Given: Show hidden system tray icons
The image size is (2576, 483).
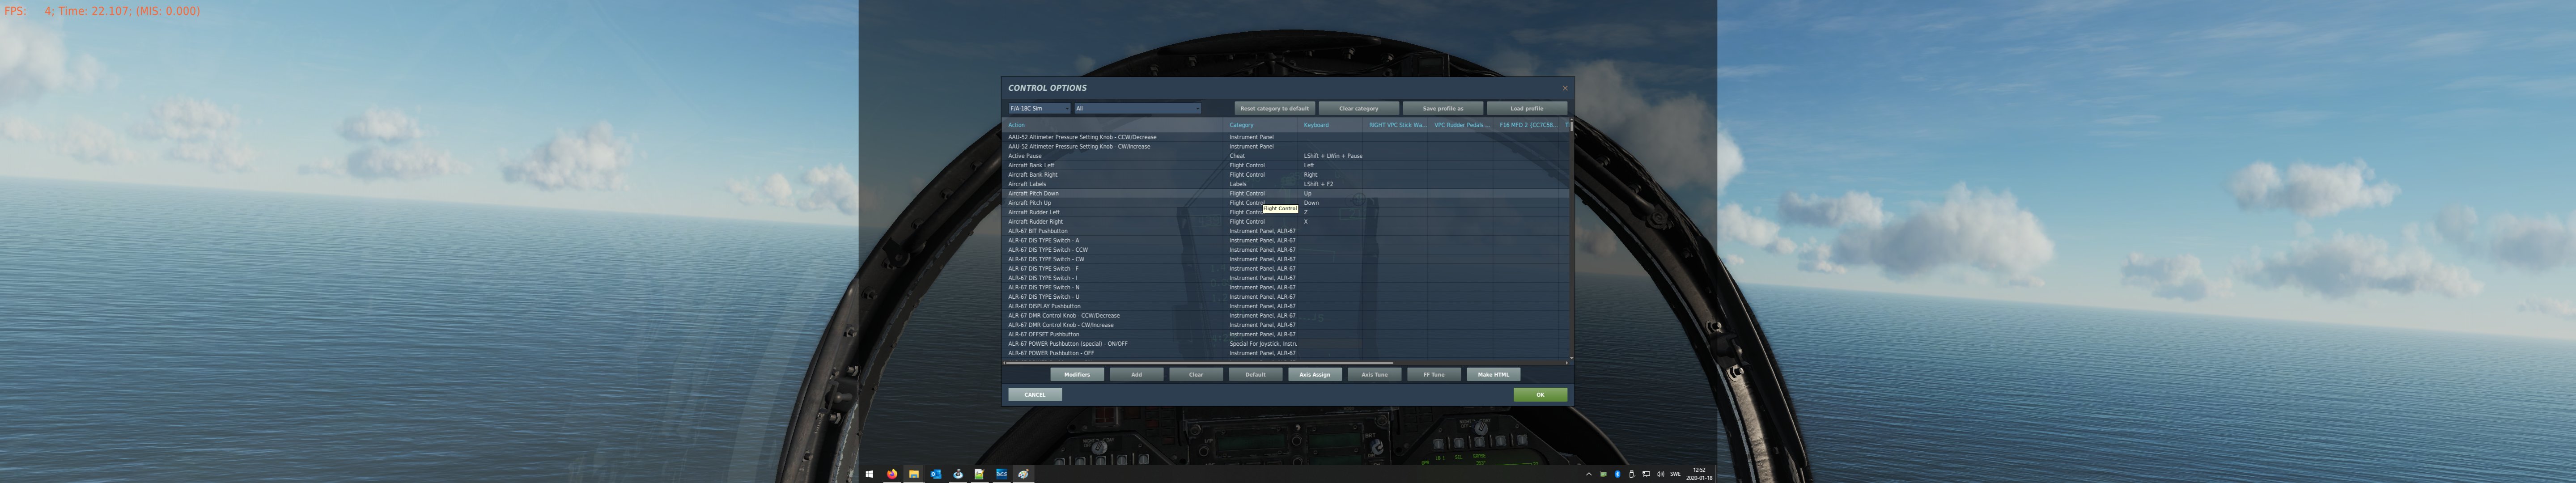Looking at the screenshot, I should pyautogui.click(x=1588, y=474).
